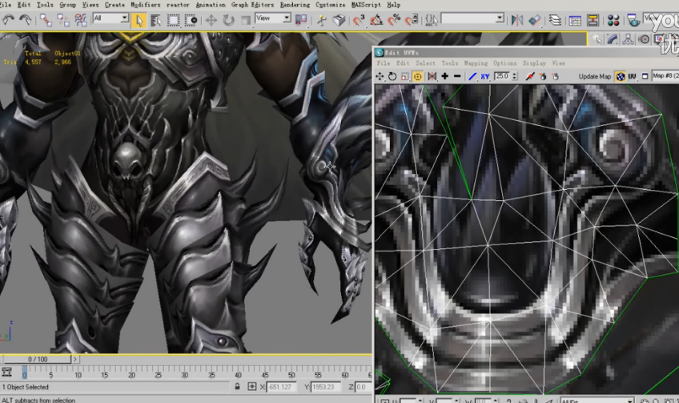The image size is (679, 403).
Task: Choose the Select Object arrow tool
Action: click(x=139, y=20)
